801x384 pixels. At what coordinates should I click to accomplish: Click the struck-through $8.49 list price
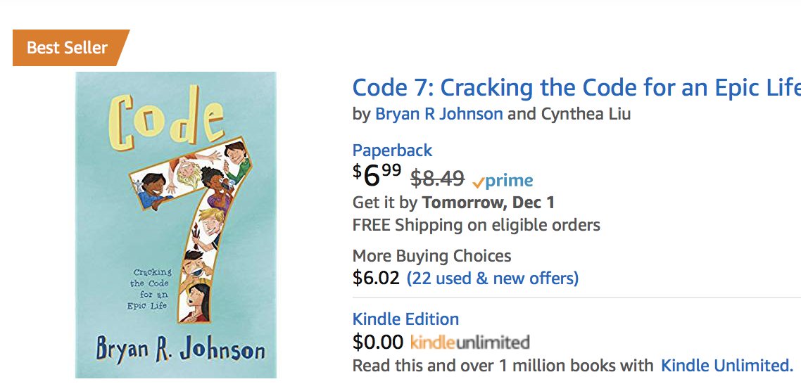click(437, 179)
